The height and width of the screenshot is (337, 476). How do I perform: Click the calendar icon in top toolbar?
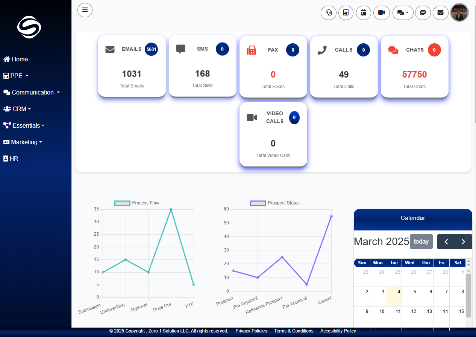point(363,13)
